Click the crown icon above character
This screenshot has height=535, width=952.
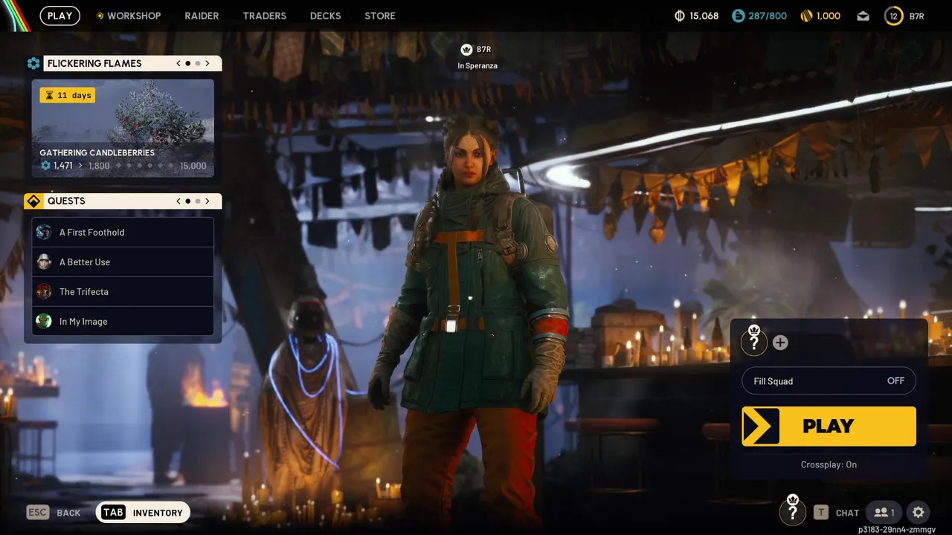(x=466, y=49)
